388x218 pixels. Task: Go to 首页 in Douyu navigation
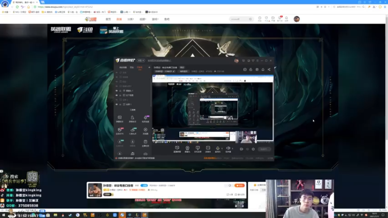click(108, 19)
